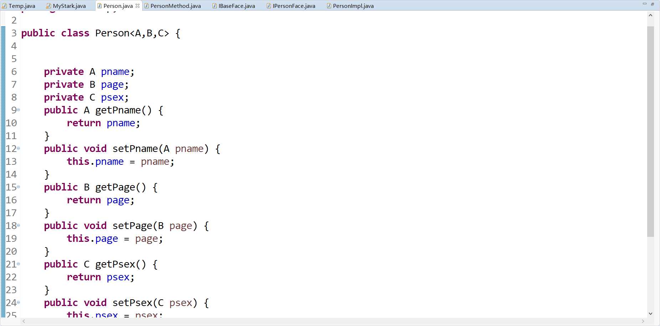Screen dimensions: 660x326
Task: Collapse the setPsex method fold at line 24
Action: 19,302
